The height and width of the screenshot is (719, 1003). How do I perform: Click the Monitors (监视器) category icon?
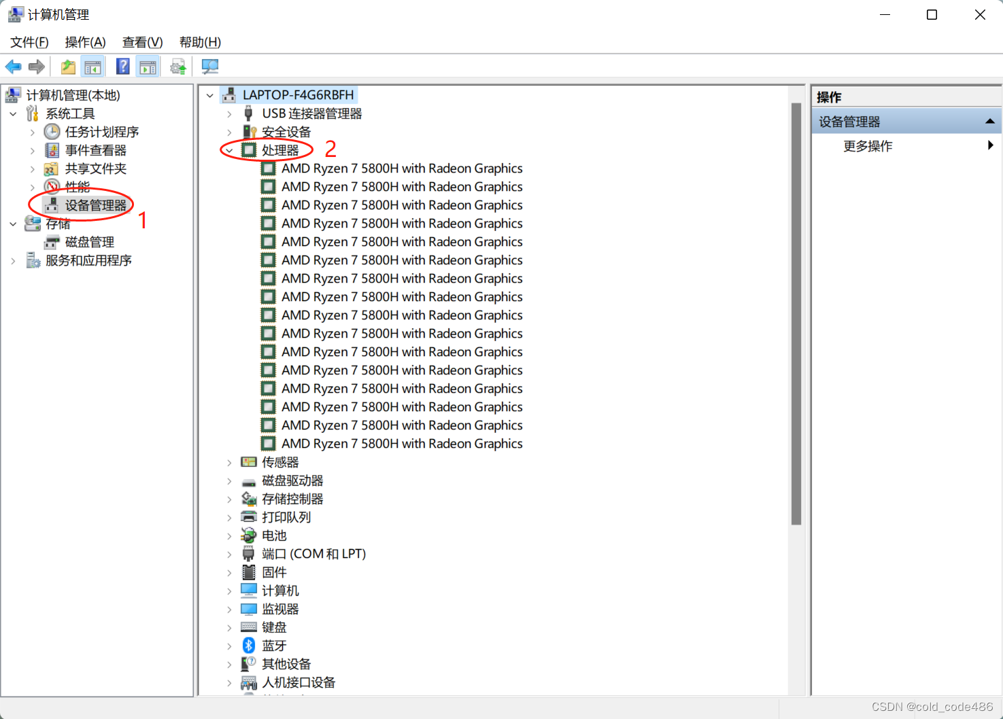coord(249,608)
